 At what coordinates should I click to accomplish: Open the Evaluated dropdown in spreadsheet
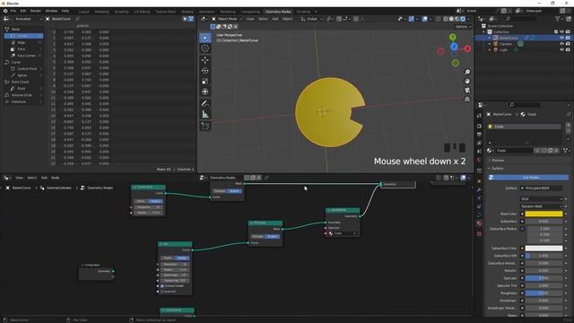(28, 19)
